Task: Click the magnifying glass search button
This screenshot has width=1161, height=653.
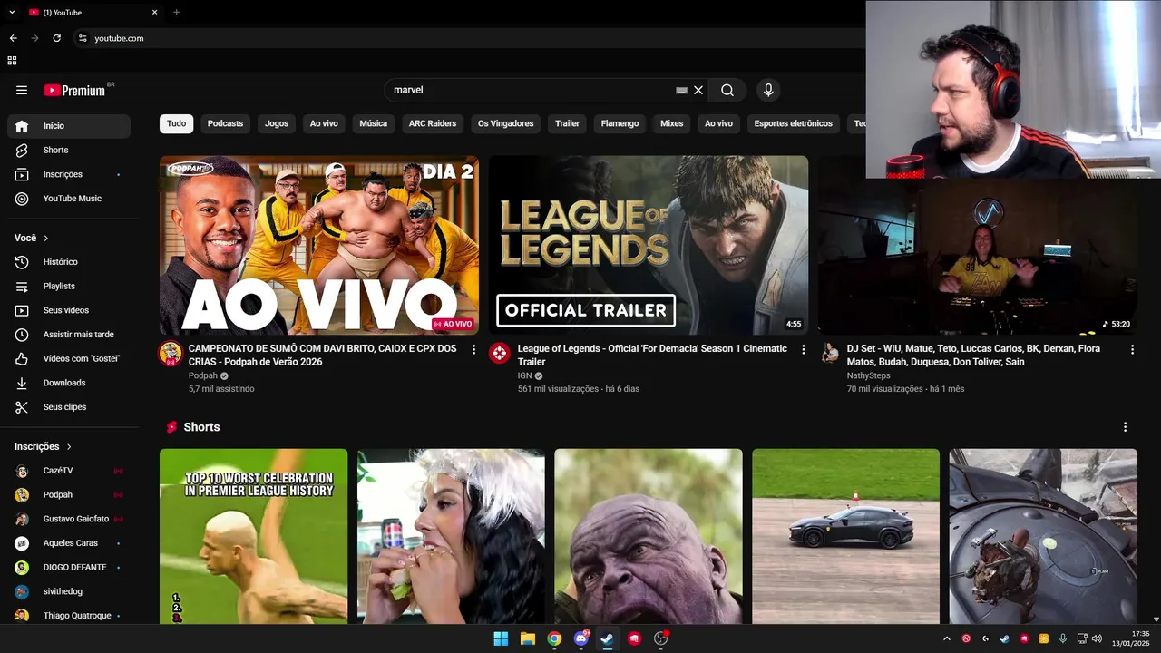Action: [727, 90]
